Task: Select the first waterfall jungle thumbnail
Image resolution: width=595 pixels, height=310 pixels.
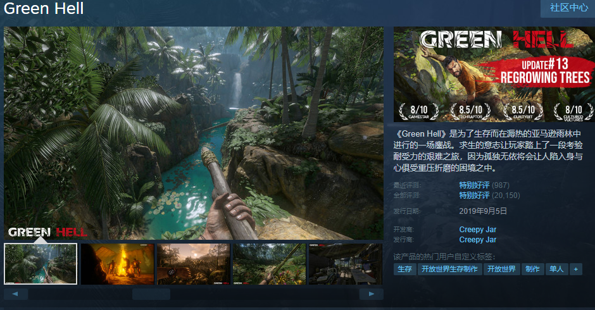Action: coord(41,264)
